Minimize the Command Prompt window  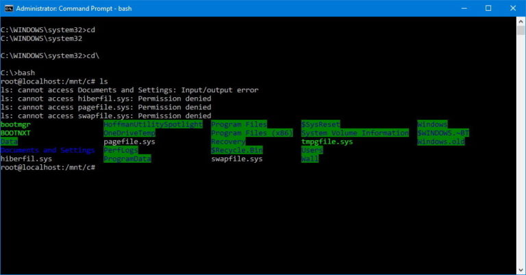(x=456, y=8)
